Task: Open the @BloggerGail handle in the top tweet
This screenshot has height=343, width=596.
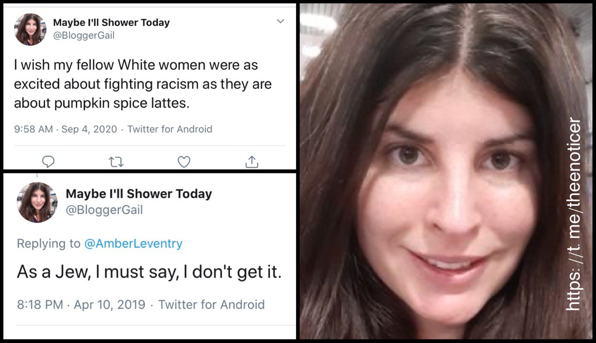Action: pos(84,35)
